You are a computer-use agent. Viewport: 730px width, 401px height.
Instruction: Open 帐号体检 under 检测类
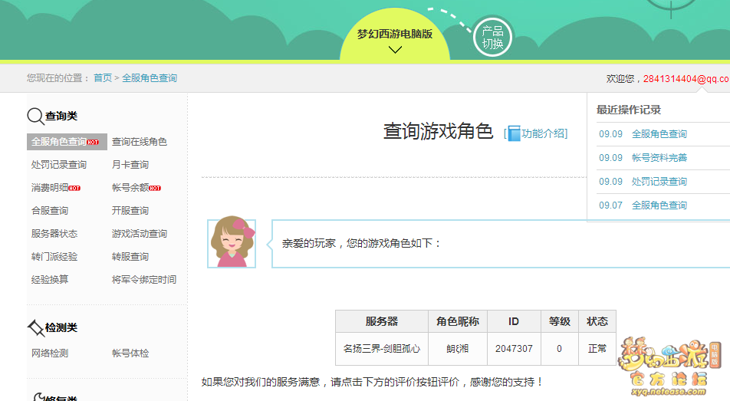pos(130,353)
